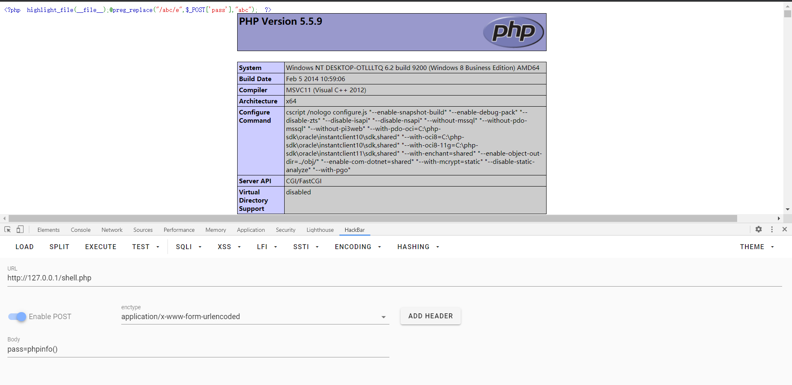The image size is (792, 385).
Task: Toggle the device toolbar icon
Action: 20,229
